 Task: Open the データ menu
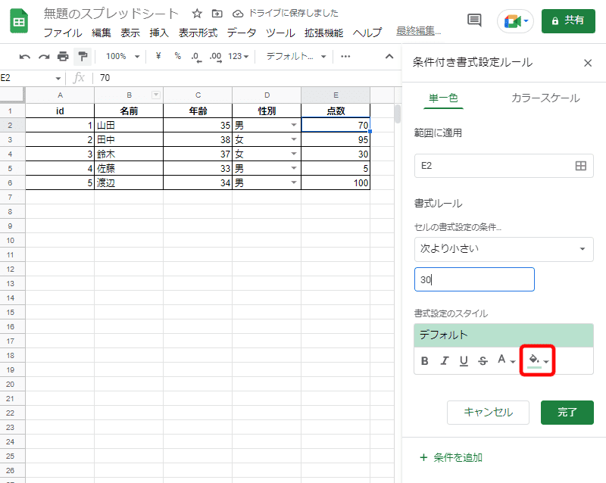(239, 33)
